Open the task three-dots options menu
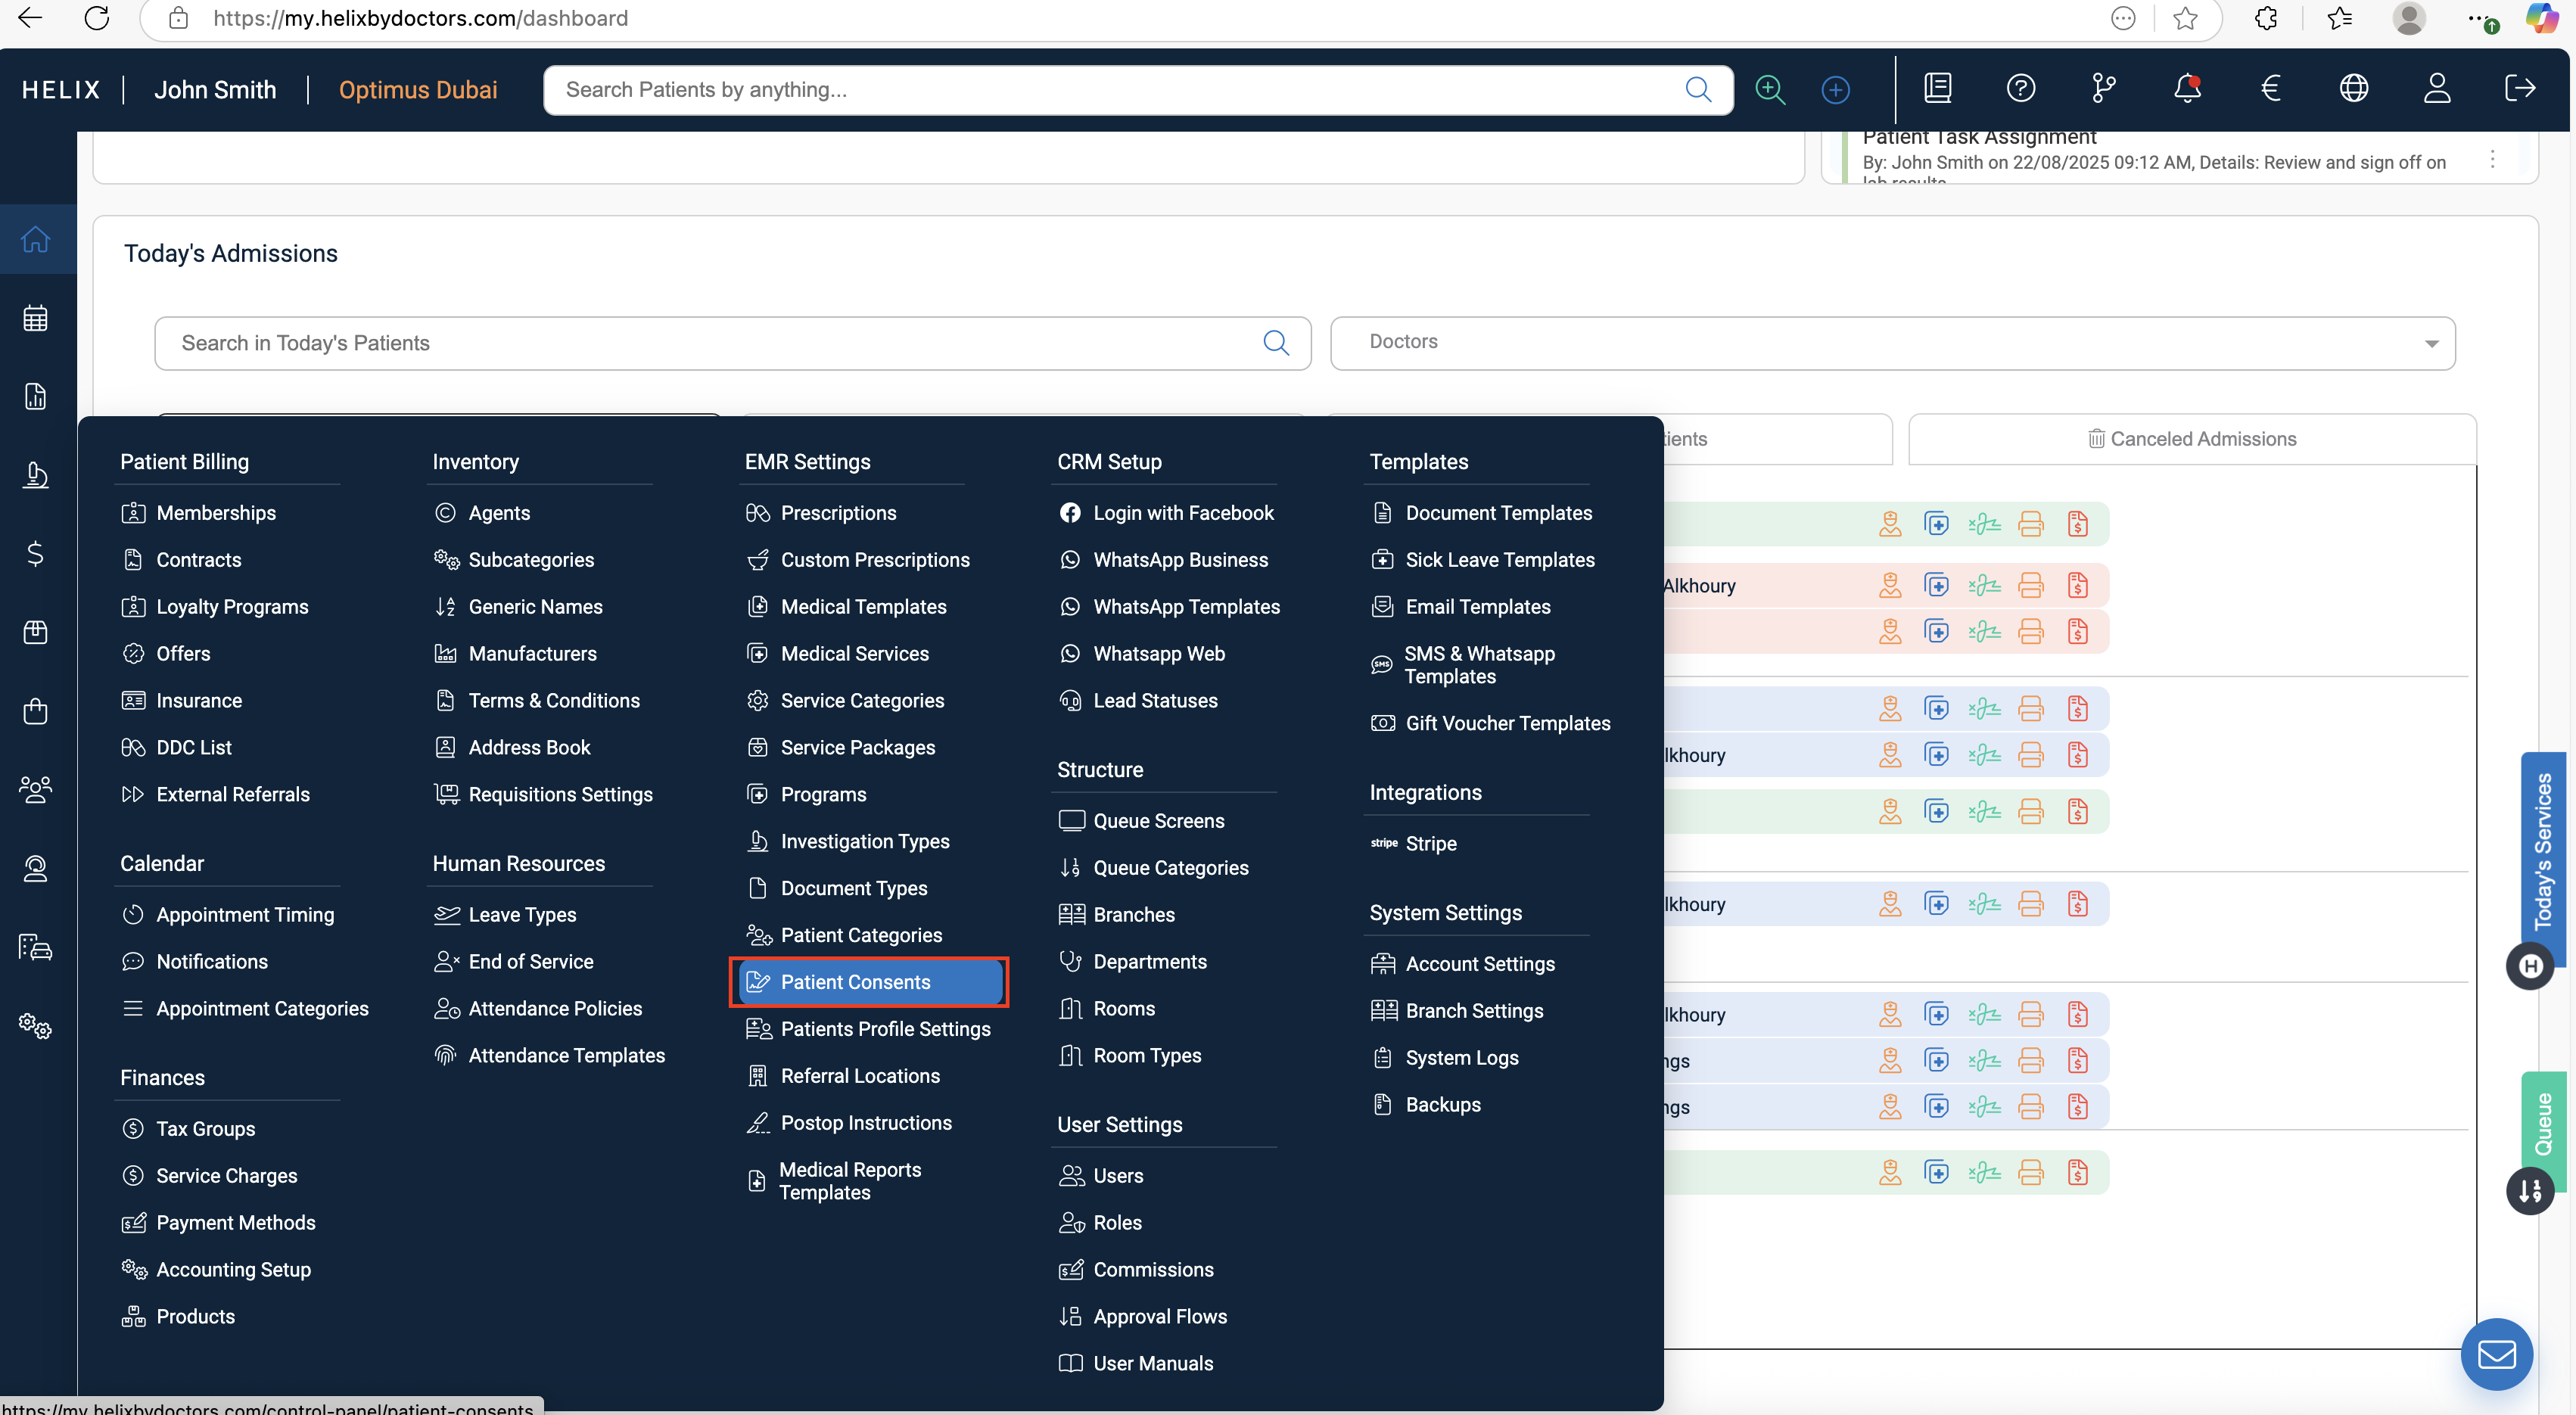The image size is (2576, 1415). (2492, 160)
